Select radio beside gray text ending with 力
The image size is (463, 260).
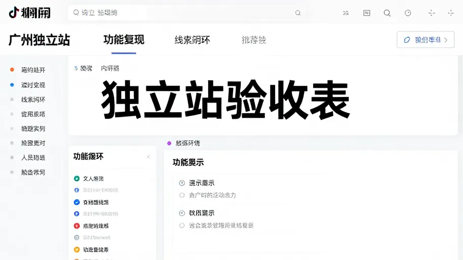tap(182, 196)
